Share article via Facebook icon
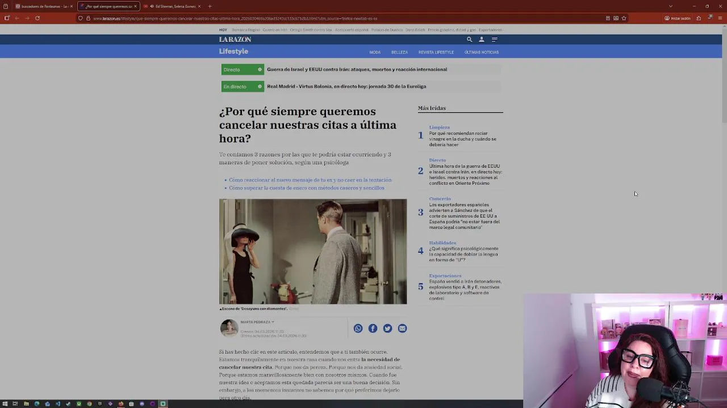727x408 pixels. [x=373, y=328]
